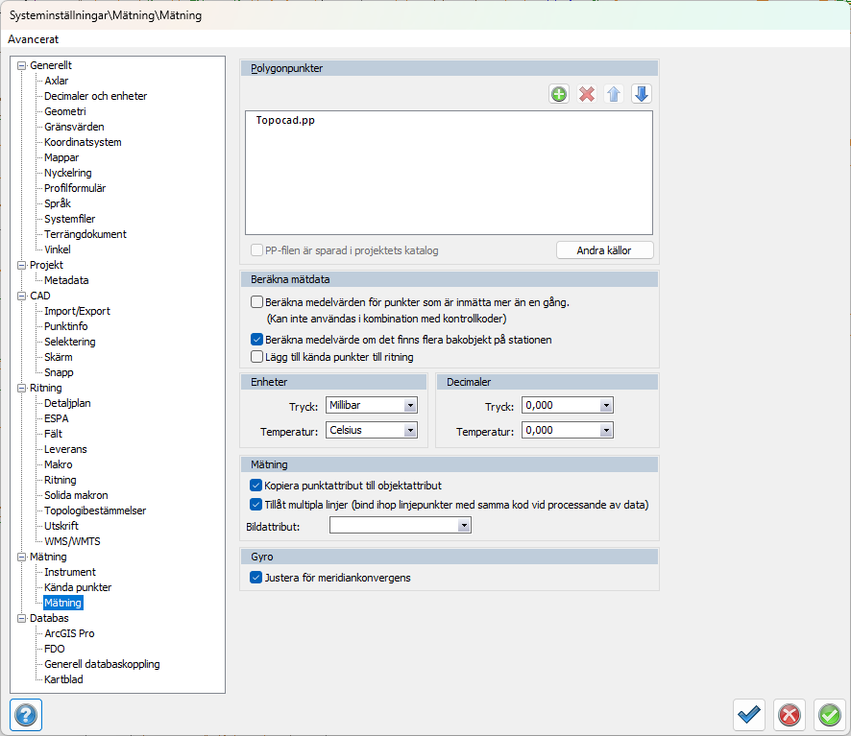Image resolution: width=851 pixels, height=736 pixels.
Task: Collapse the Ritning tree node
Action: click(21, 388)
